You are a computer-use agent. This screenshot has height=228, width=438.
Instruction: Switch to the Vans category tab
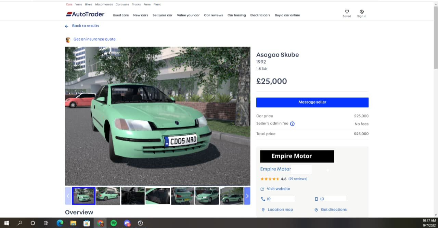(79, 4)
